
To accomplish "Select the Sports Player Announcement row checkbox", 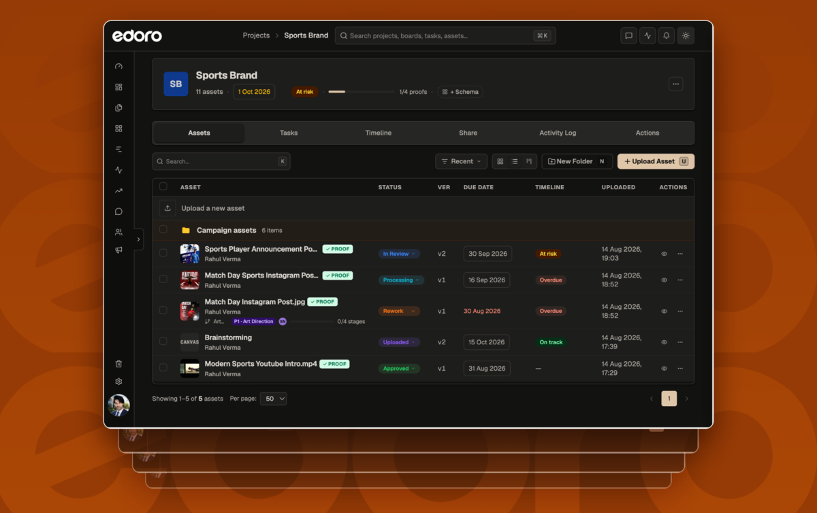I will 163,253.
